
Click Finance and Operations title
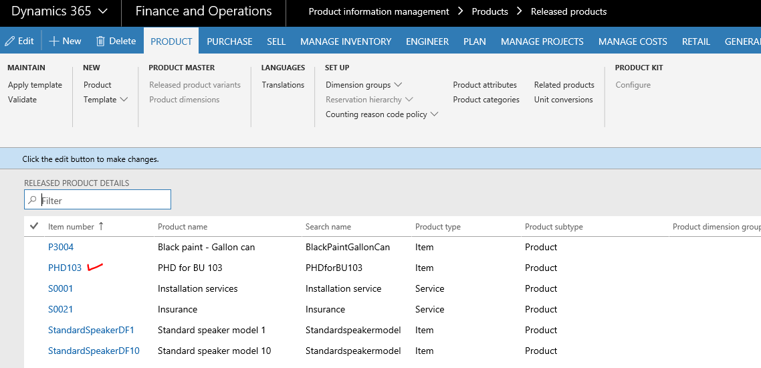click(x=203, y=11)
